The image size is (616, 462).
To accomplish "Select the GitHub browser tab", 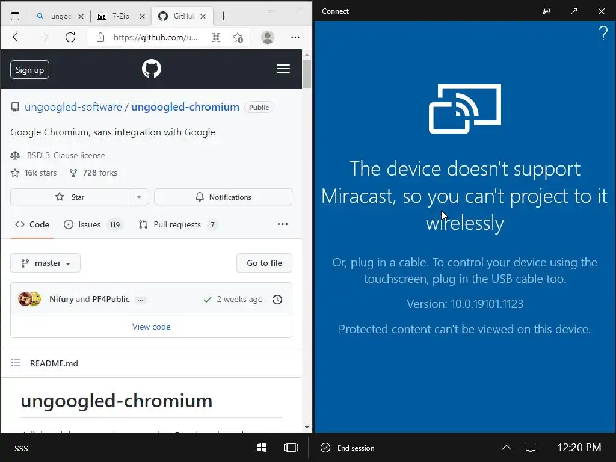I will (183, 16).
